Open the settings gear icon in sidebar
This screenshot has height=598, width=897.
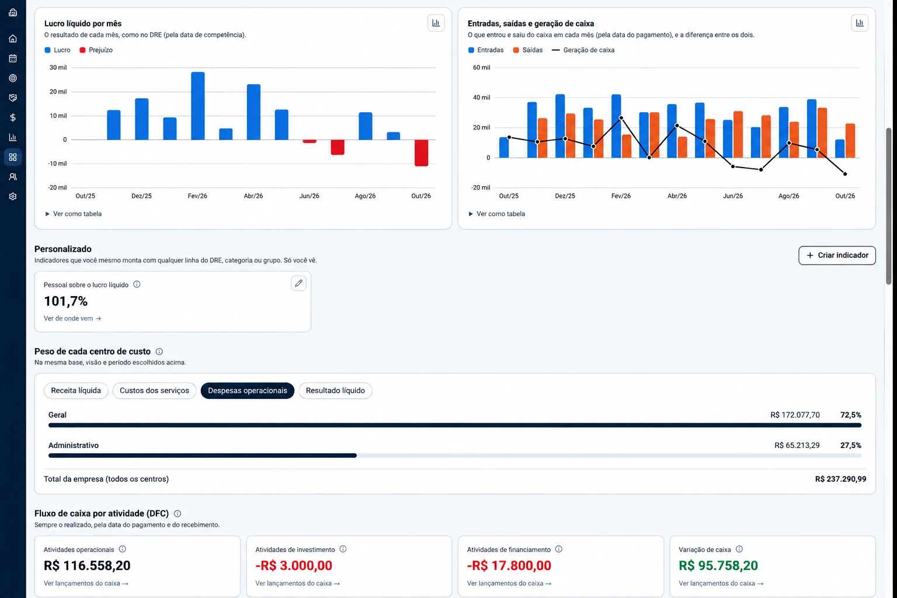[13, 197]
